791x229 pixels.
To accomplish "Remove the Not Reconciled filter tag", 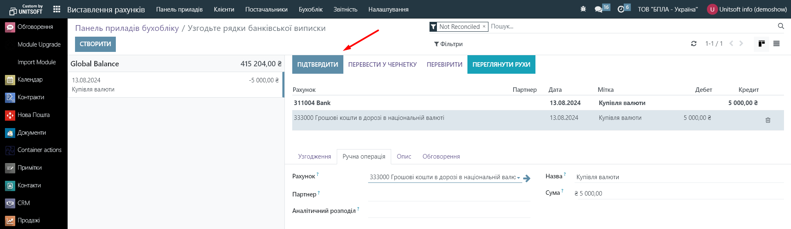I will [484, 26].
